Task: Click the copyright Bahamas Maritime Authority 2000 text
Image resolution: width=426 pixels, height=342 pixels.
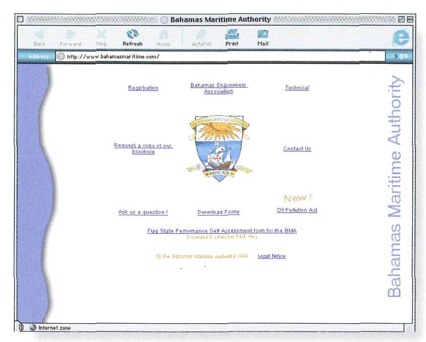Action: [202, 256]
